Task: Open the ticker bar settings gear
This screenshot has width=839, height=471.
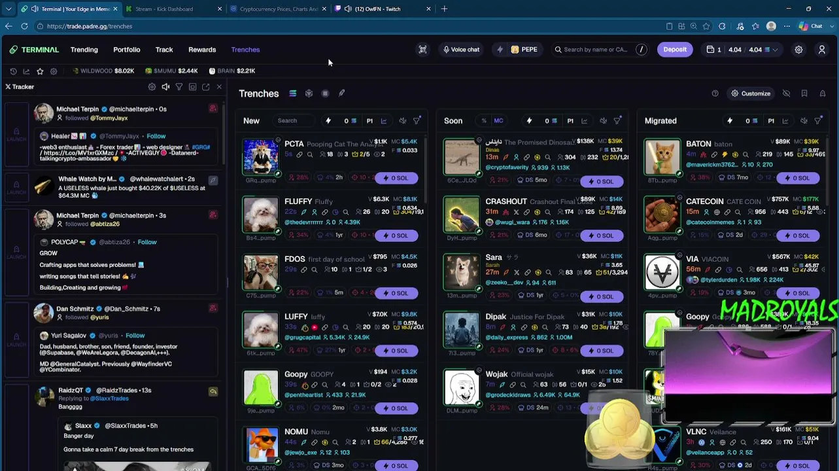Action: point(54,71)
